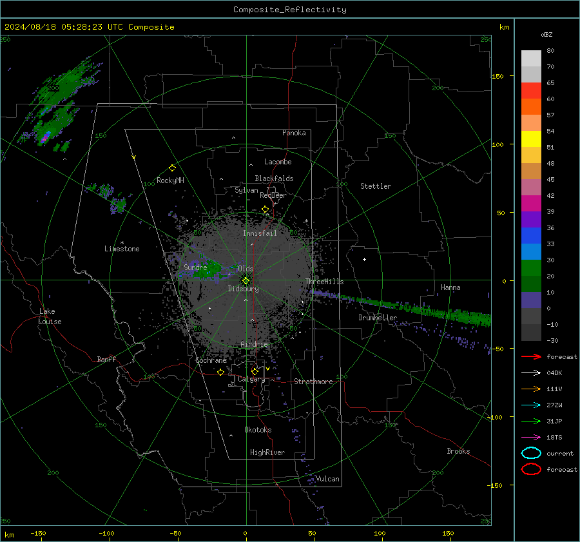Click the Brooks label
Viewport: 580px width, 542px height.
(x=458, y=451)
